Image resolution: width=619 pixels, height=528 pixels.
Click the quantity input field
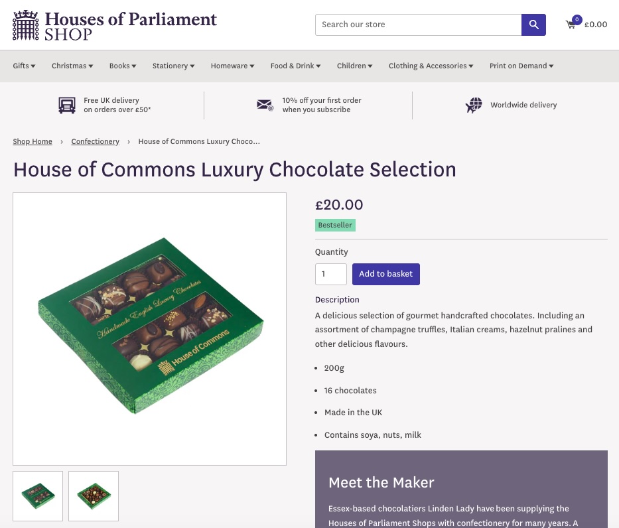pos(330,274)
